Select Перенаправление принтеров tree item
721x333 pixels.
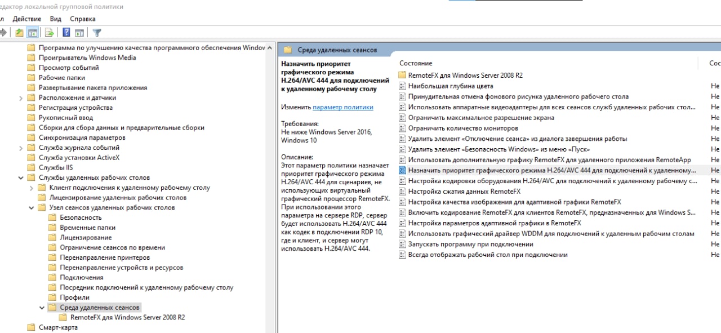(105, 257)
